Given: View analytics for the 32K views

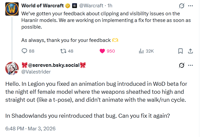Looking at the screenshot, I should click(x=140, y=51).
